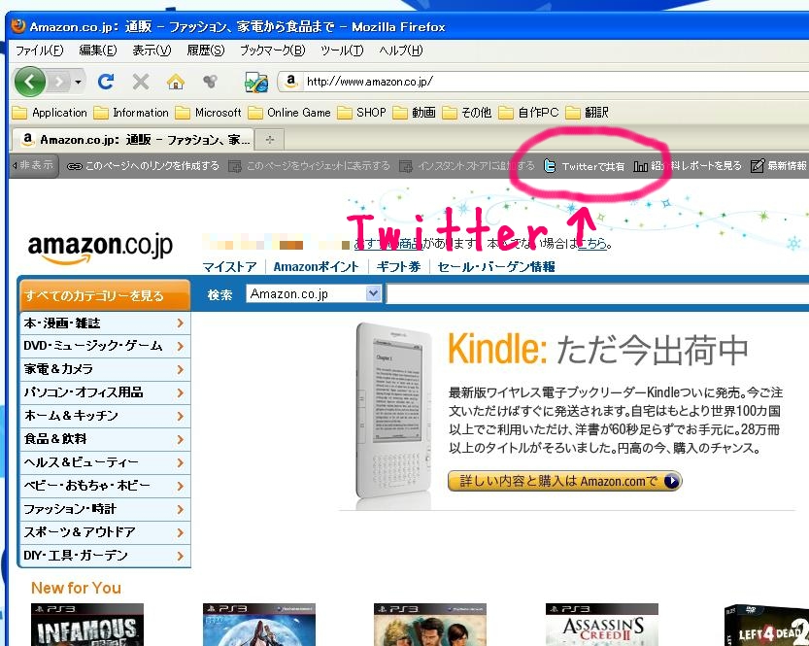Open the マイストア link

click(x=229, y=267)
